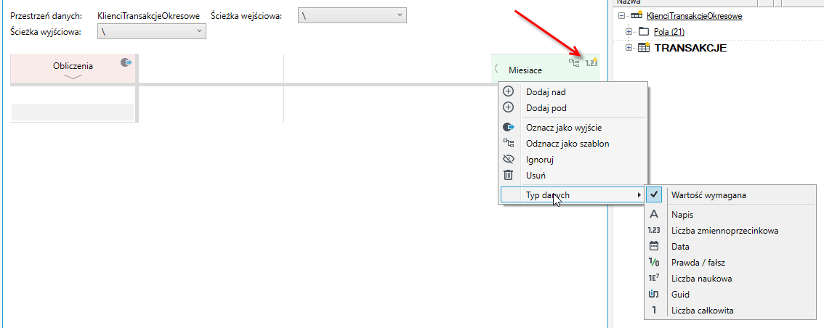Collapse the KlienciTransakcjeOkresowe tree node
Viewport: 824px width, 328px height.
click(x=623, y=16)
